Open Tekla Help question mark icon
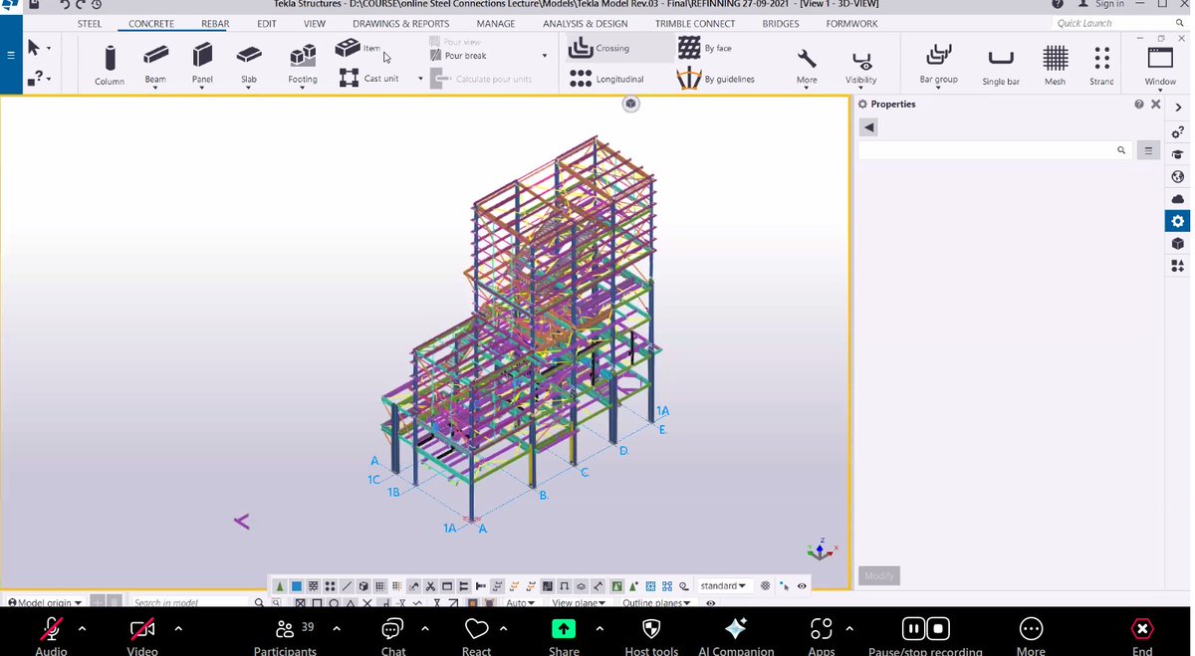 [1058, 5]
